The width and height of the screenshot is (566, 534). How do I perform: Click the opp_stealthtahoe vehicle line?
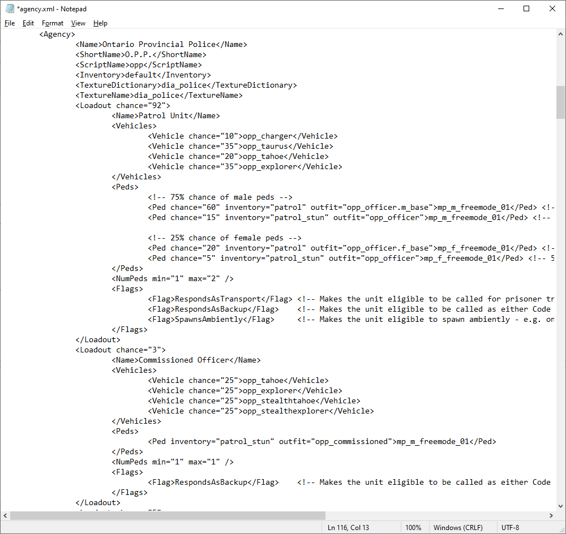[254, 401]
